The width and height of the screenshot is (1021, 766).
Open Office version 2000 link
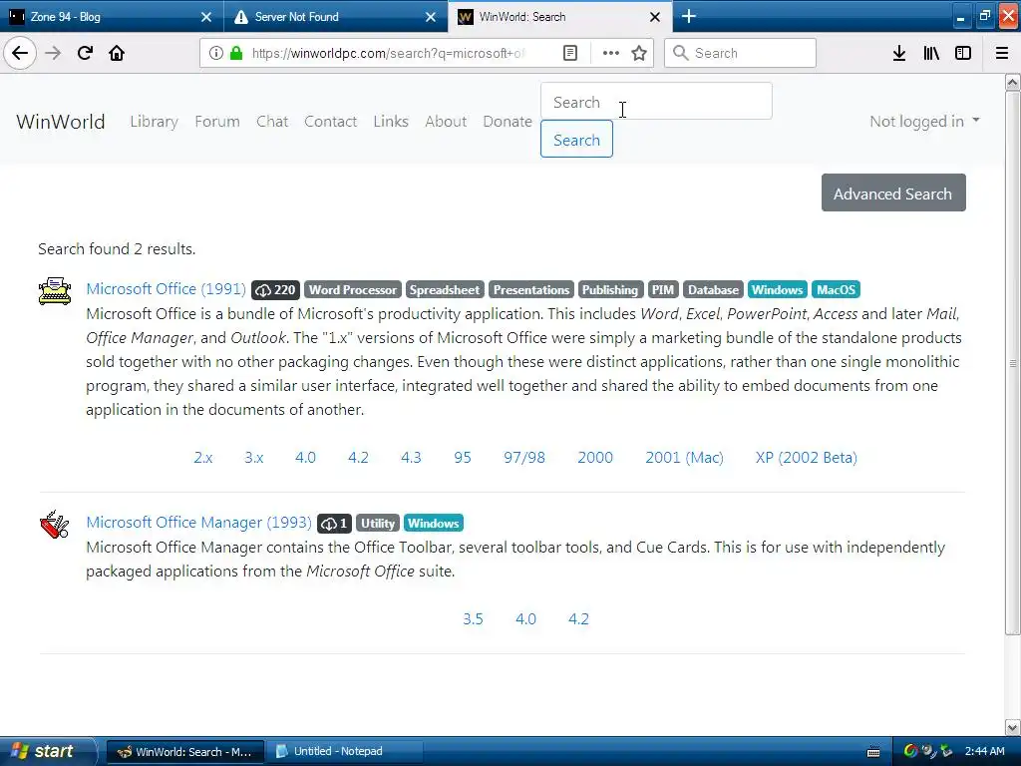(595, 457)
